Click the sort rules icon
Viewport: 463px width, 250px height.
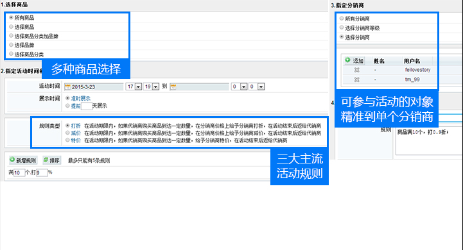pyautogui.click(x=46, y=160)
